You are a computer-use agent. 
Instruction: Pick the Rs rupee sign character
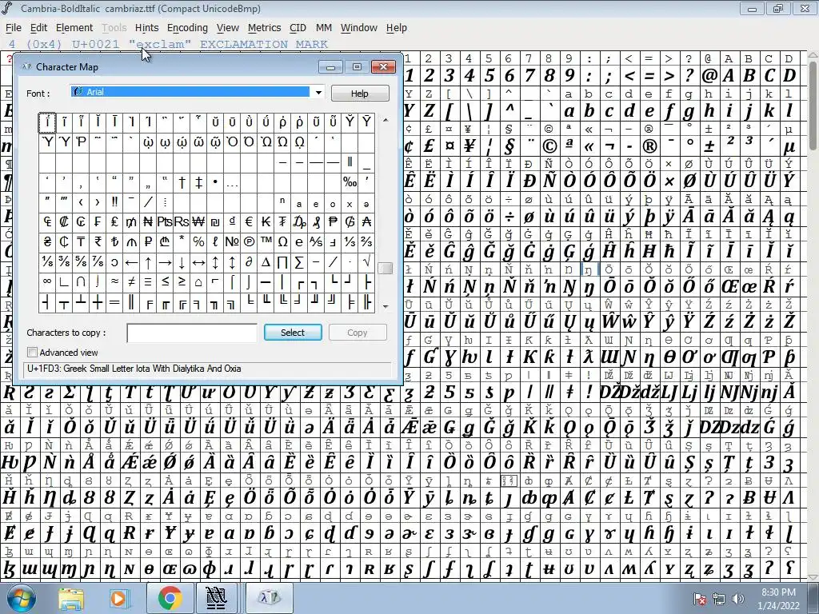tap(182, 222)
